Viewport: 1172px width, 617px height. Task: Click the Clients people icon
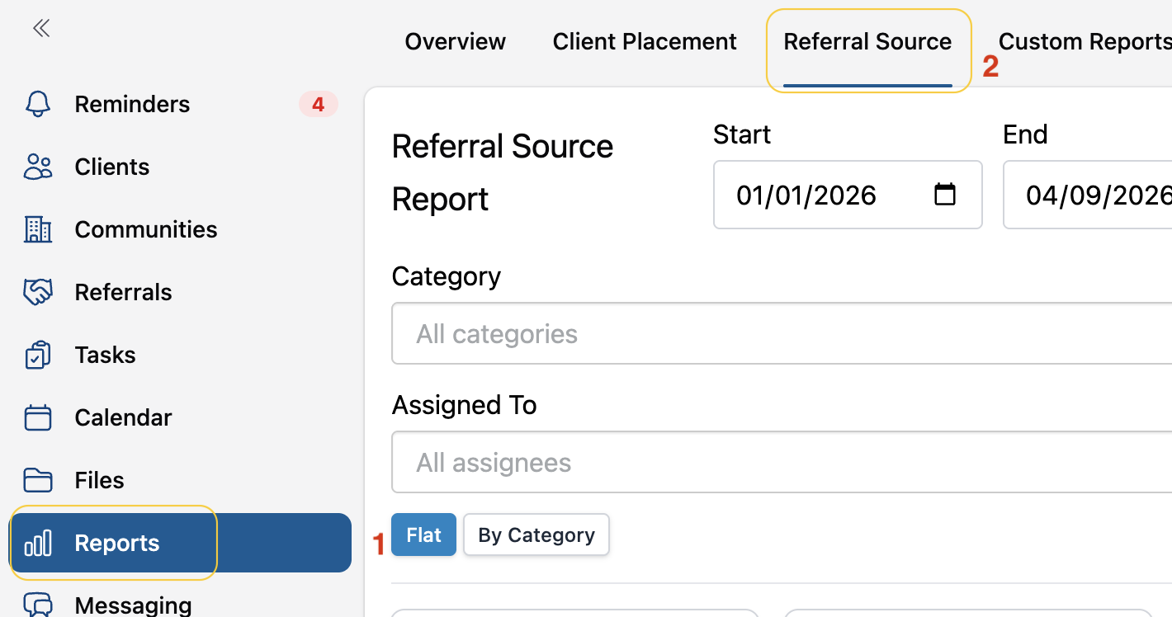pyautogui.click(x=38, y=167)
